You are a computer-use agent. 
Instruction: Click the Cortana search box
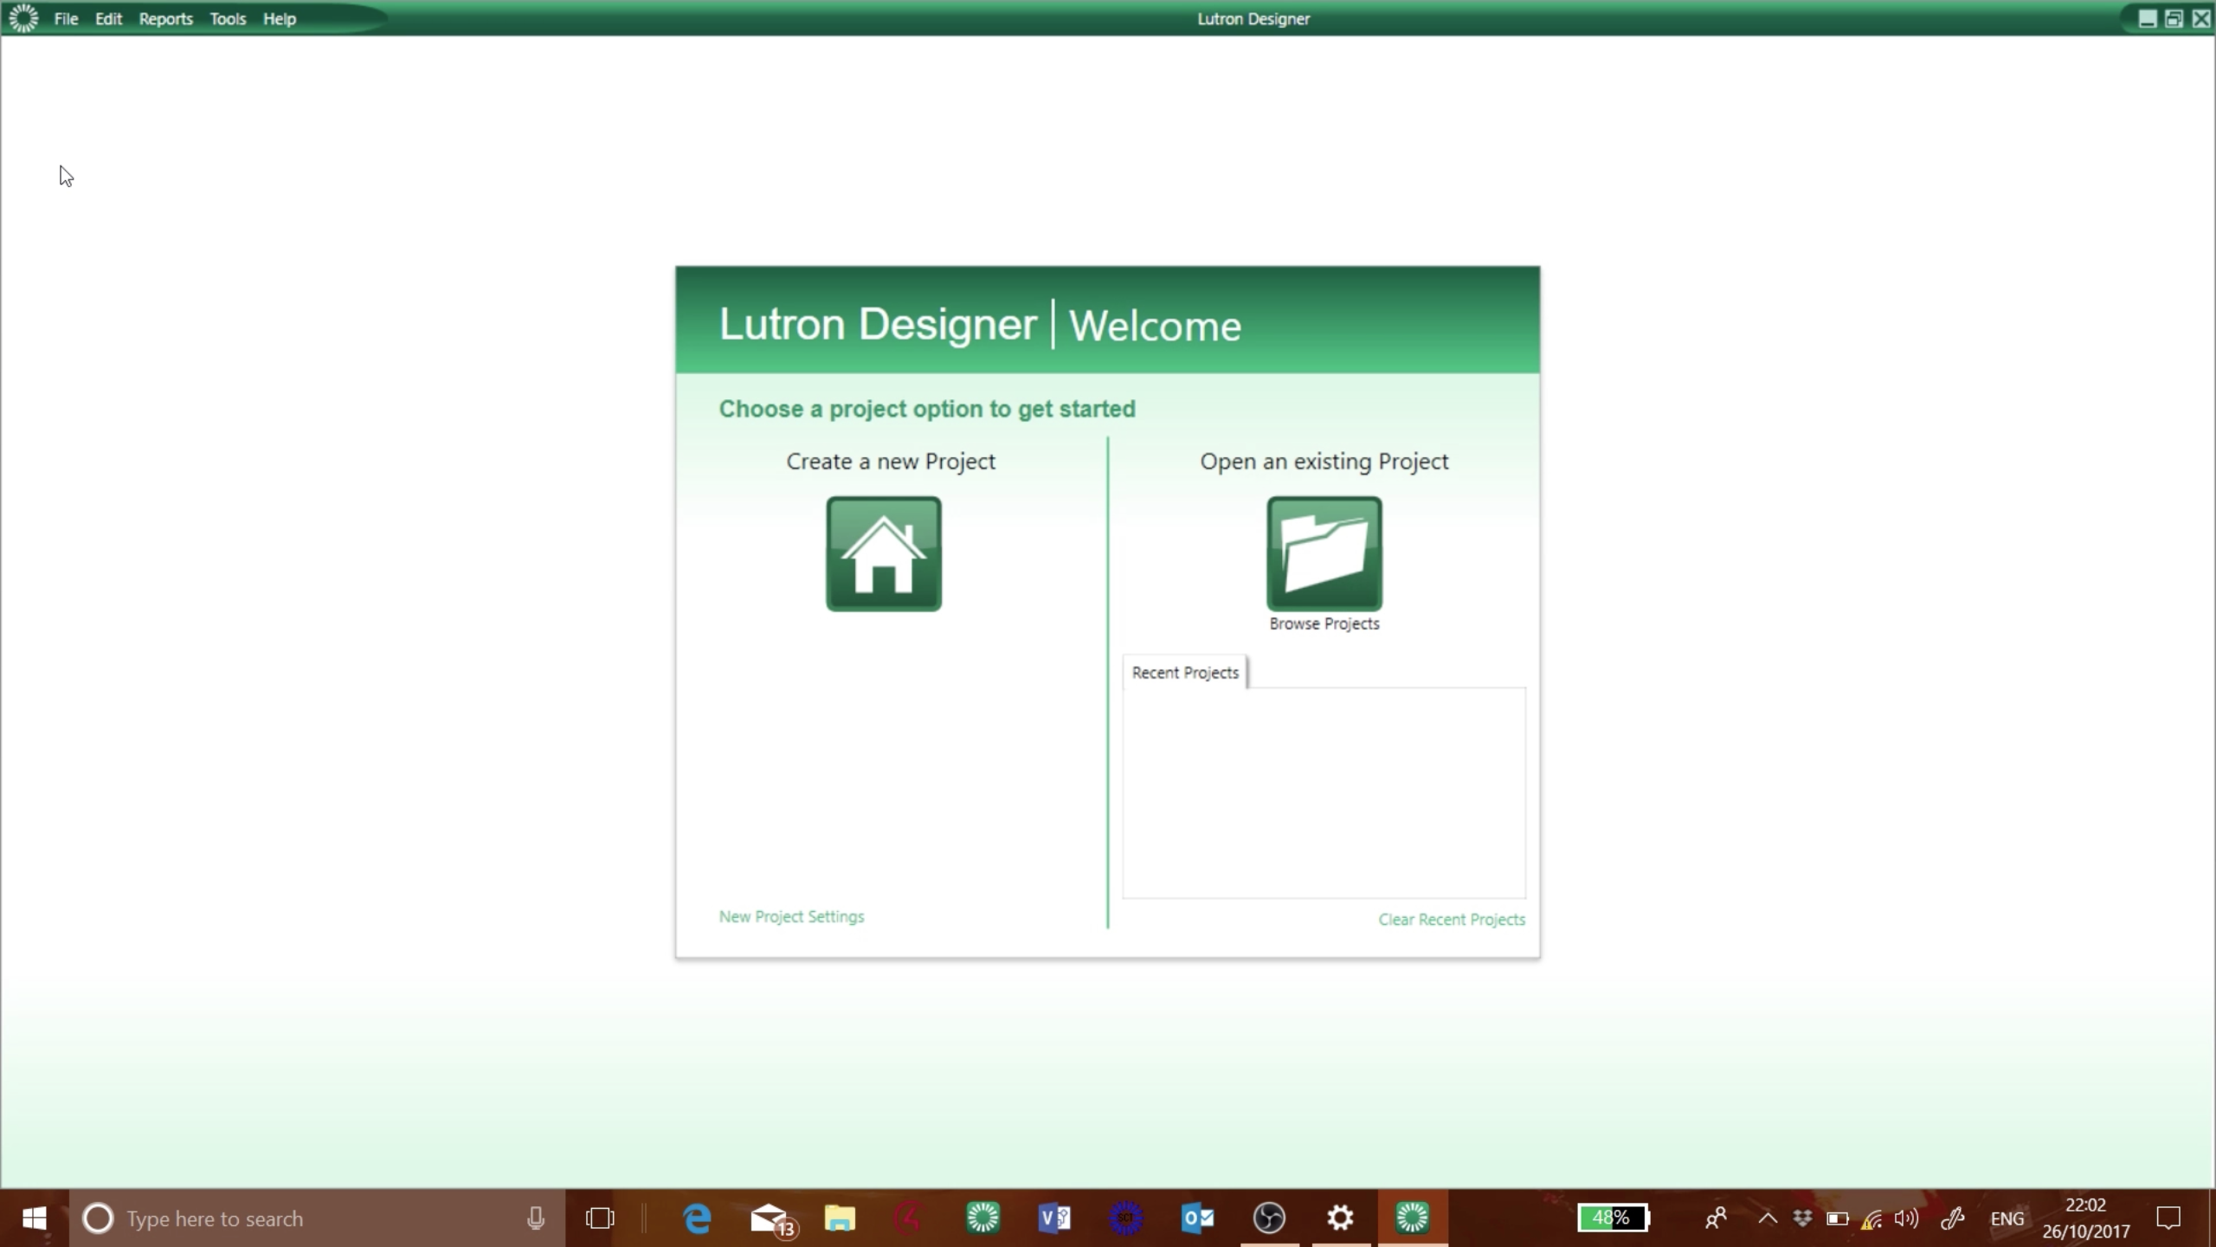pos(317,1218)
